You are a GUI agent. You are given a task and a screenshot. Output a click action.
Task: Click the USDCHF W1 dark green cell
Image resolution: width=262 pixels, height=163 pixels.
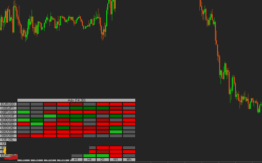[x=116, y=116]
